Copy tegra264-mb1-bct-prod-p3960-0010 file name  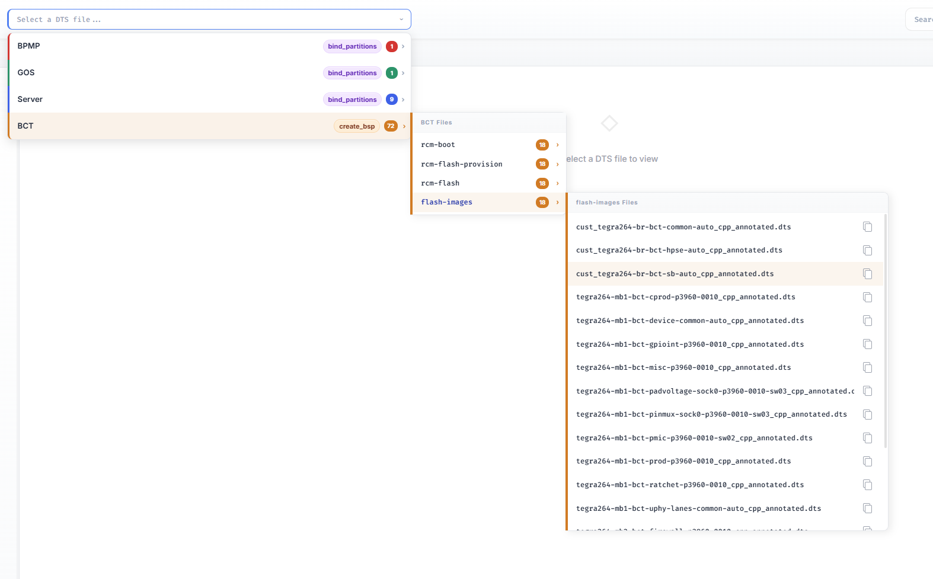pos(867,461)
